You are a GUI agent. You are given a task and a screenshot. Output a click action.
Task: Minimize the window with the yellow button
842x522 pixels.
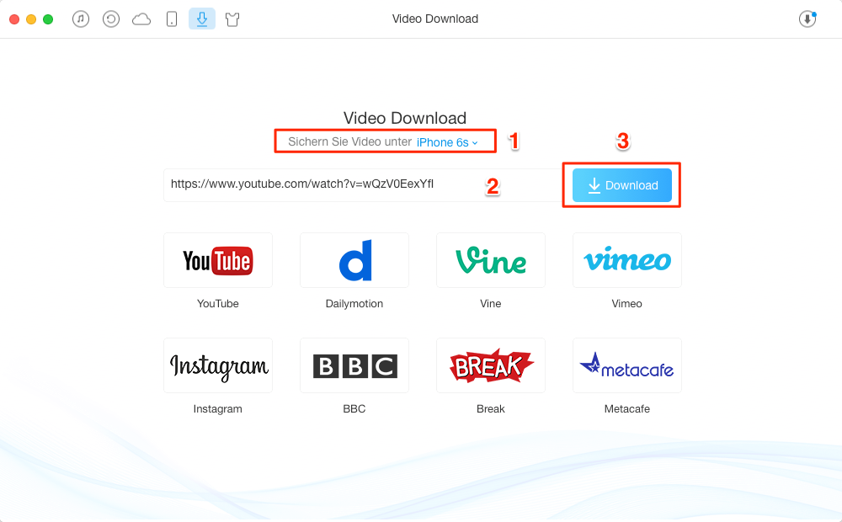click(31, 19)
